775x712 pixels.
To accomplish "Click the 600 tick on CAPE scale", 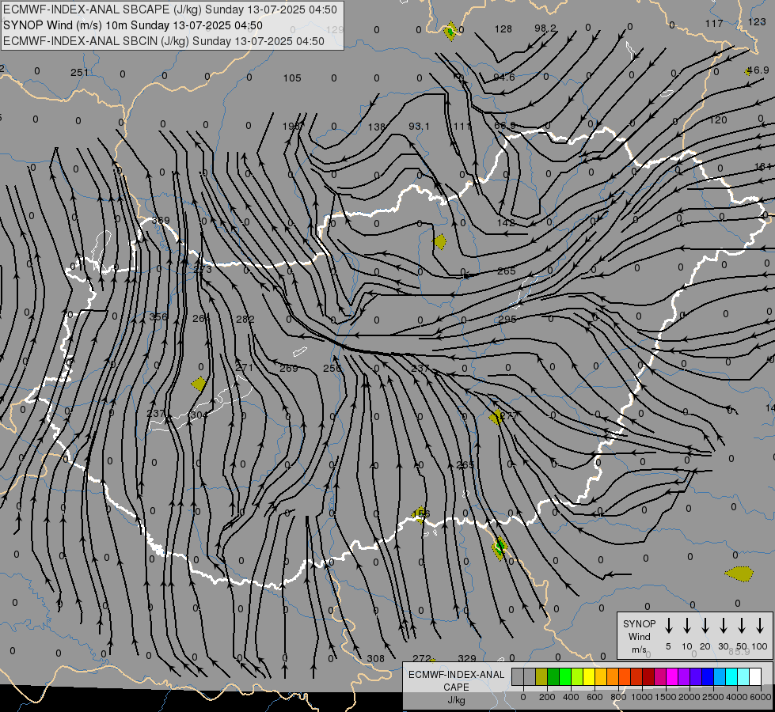I will point(595,697).
